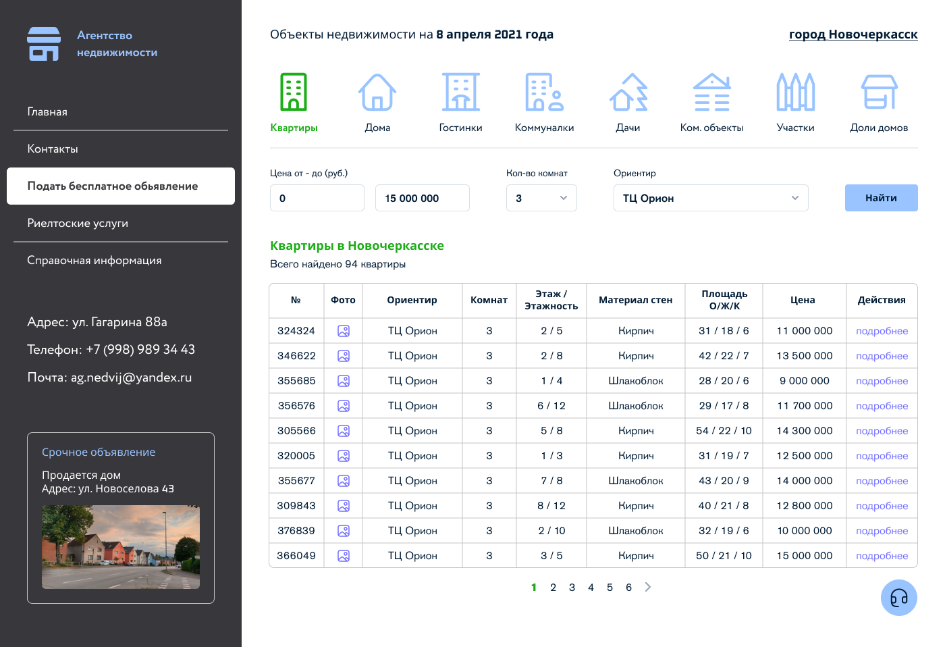Click the agency logo icon
Viewport: 945px width, 647px height.
pyautogui.click(x=44, y=44)
